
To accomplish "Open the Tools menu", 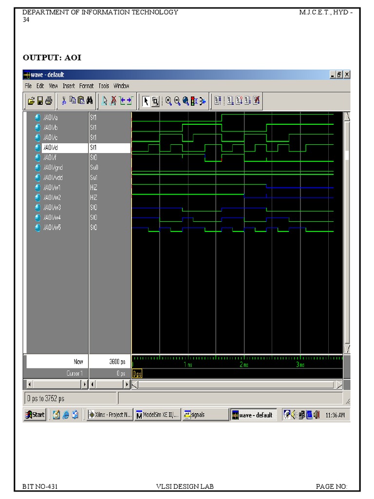I will (x=104, y=86).
